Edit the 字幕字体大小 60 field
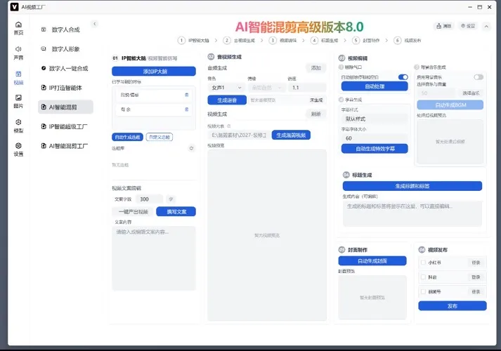The image size is (501, 351). (x=375, y=138)
